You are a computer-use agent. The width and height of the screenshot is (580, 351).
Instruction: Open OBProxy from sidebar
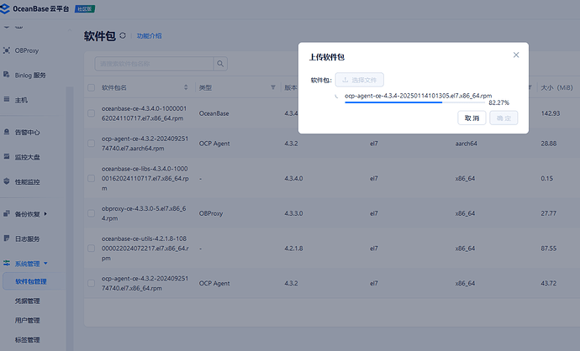tap(27, 50)
